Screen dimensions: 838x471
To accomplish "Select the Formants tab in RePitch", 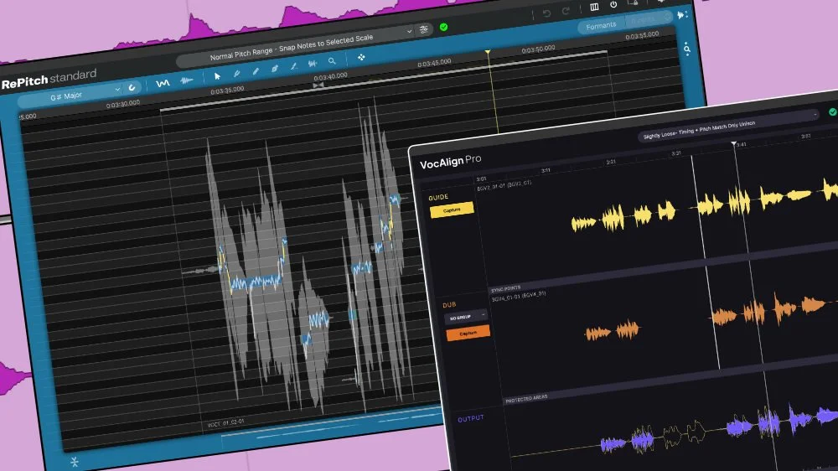I will 601,26.
